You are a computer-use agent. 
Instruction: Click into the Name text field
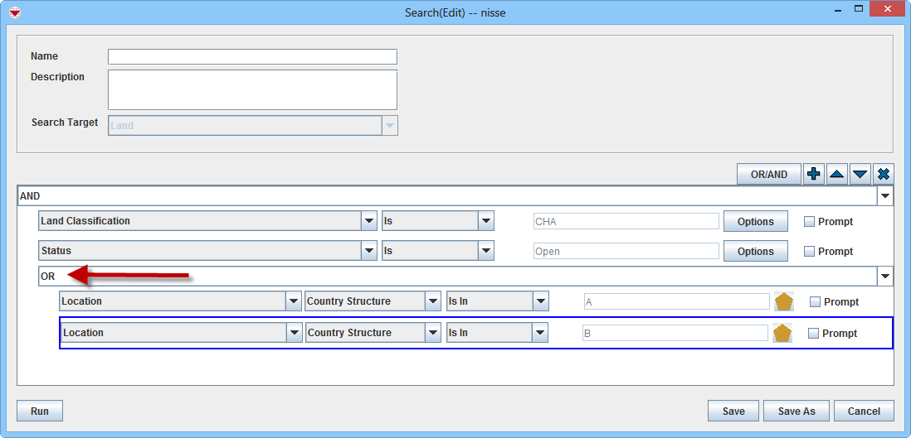pos(252,57)
